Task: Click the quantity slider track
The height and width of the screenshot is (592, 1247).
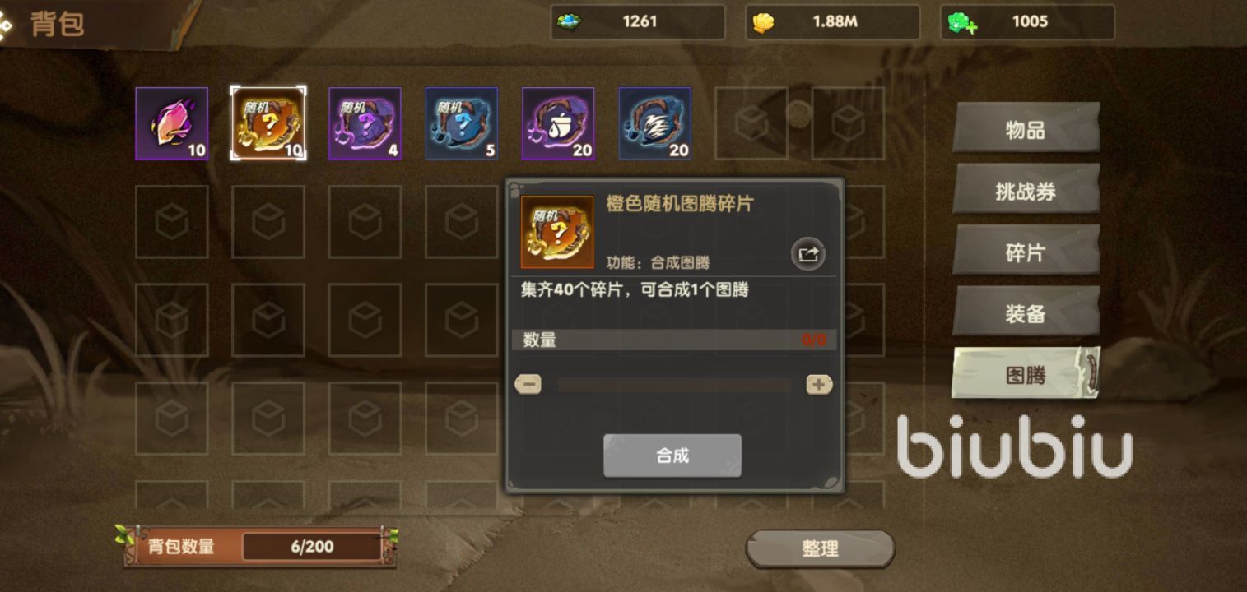Action: 674,384
